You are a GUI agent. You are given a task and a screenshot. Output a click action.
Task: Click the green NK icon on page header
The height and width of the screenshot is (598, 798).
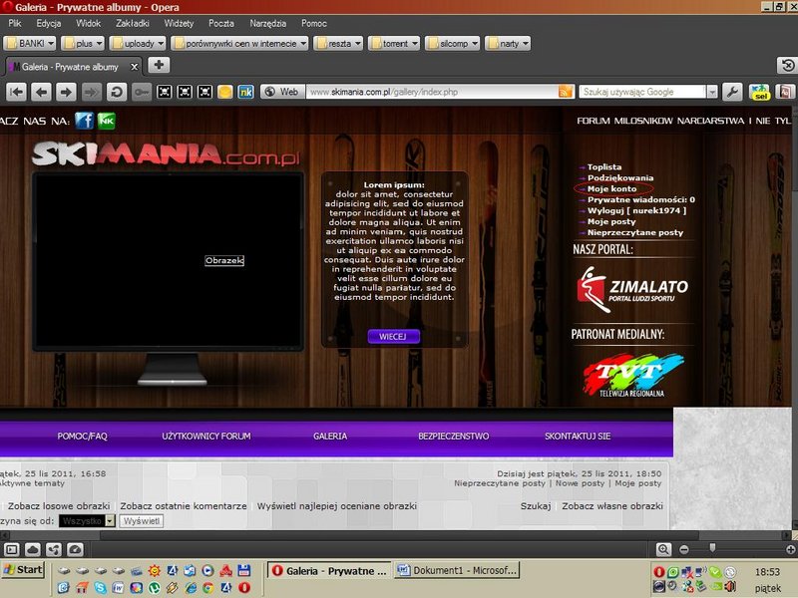107,121
